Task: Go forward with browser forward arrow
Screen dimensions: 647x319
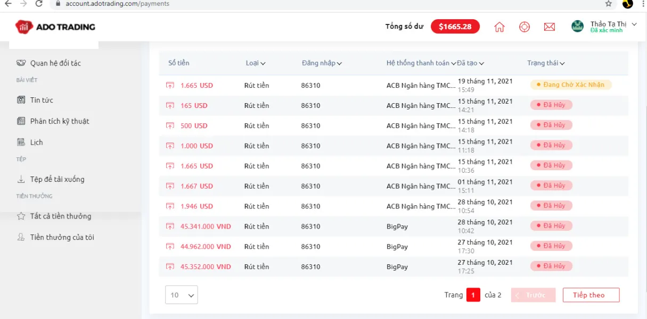Action: click(23, 4)
